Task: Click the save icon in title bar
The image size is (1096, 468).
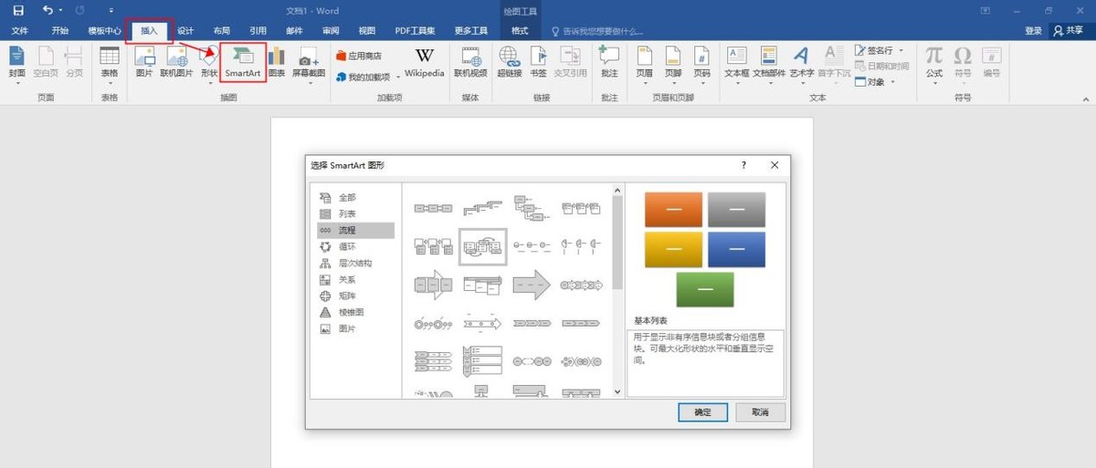Action: [x=18, y=10]
